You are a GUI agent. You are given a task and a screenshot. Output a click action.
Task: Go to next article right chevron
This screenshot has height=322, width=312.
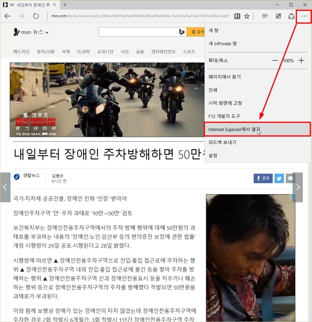click(x=298, y=187)
